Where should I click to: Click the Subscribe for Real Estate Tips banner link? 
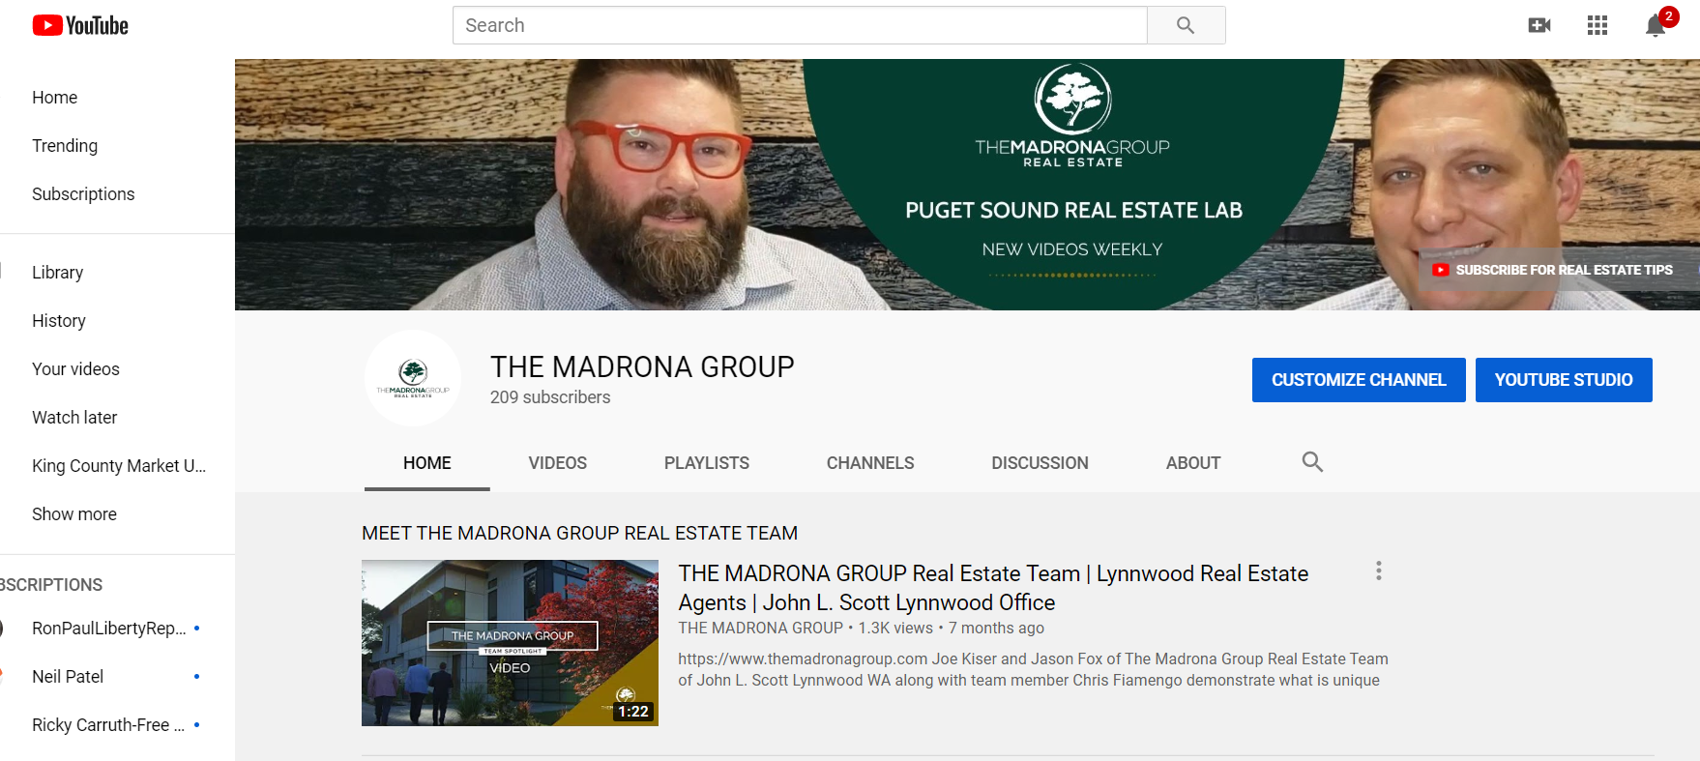tap(1553, 270)
